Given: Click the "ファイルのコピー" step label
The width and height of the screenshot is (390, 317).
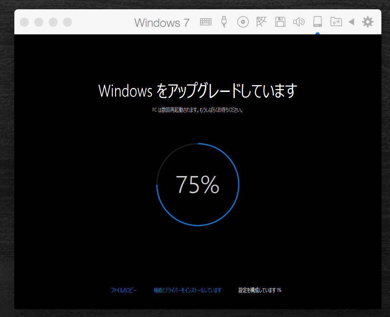Looking at the screenshot, I should tap(124, 290).
